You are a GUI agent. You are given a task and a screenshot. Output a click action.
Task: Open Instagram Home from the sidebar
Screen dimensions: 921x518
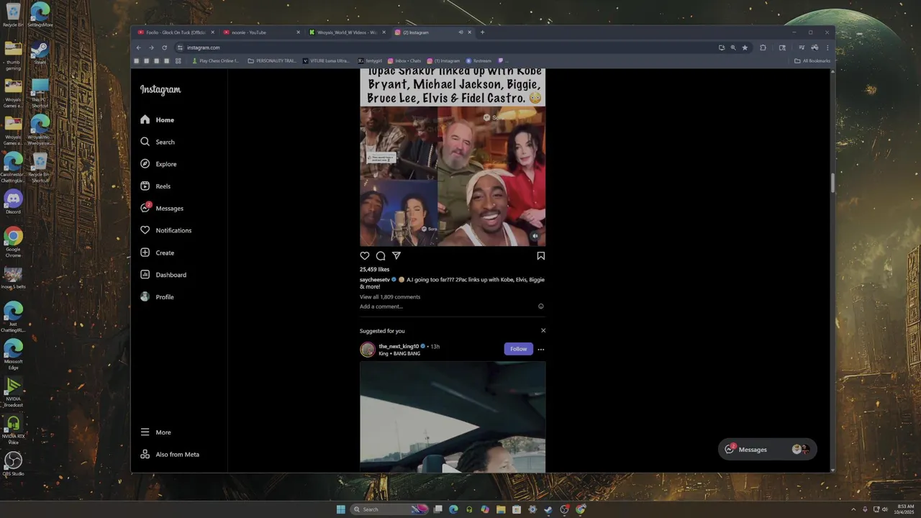click(x=158, y=120)
